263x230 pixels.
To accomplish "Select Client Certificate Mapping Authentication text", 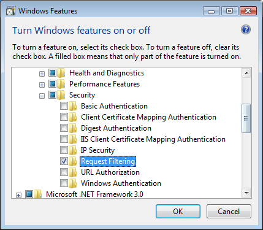I will point(148,117).
